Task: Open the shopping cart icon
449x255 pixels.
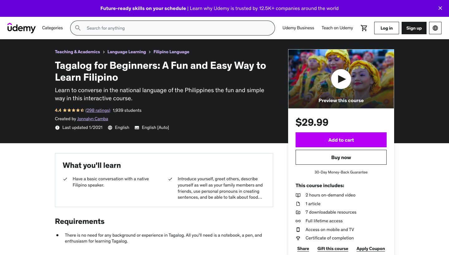Action: (364, 28)
